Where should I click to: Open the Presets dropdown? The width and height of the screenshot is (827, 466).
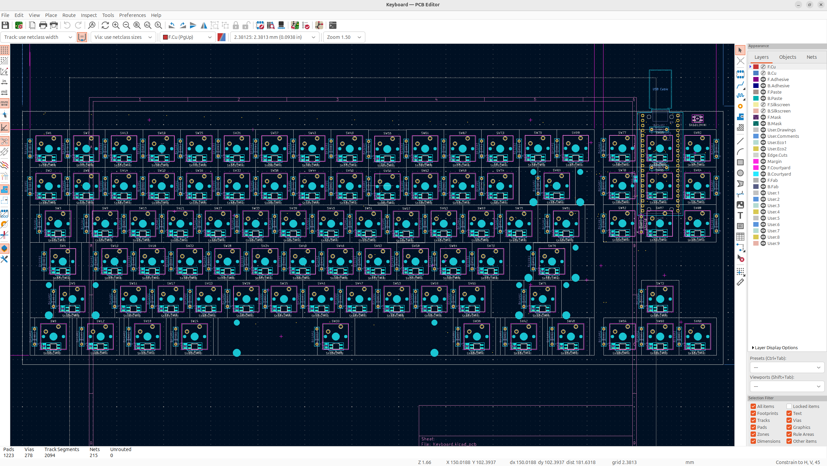(787, 367)
